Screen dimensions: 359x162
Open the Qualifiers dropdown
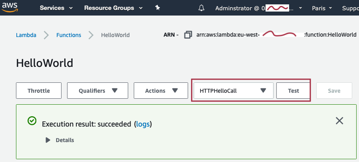click(97, 91)
